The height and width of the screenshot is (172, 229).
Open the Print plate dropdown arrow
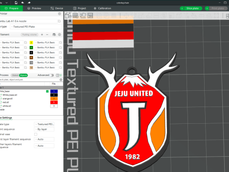coord(207,8)
